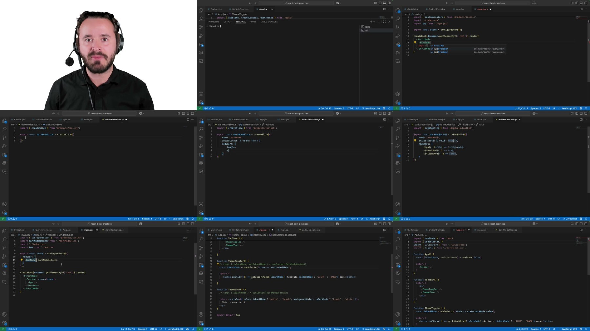
Task: Maximize the terminal panel size
Action: (384, 22)
